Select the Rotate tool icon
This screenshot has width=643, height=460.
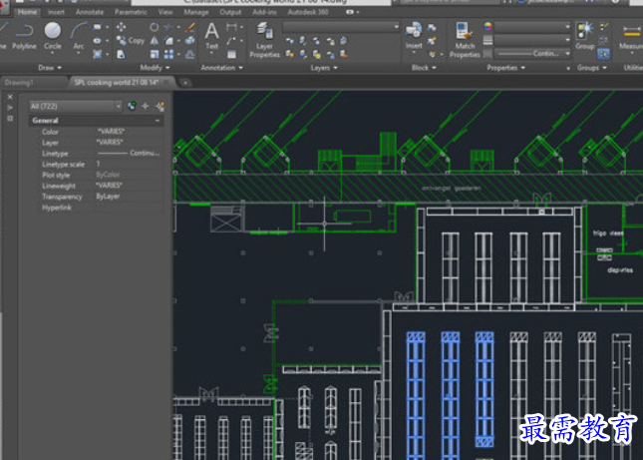pyautogui.click(x=154, y=27)
